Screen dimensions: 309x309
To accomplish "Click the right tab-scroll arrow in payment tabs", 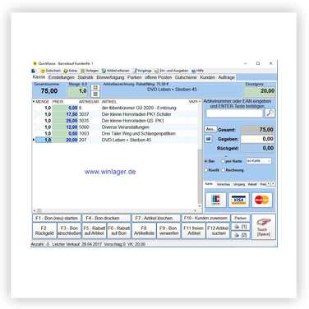I will click(273, 184).
